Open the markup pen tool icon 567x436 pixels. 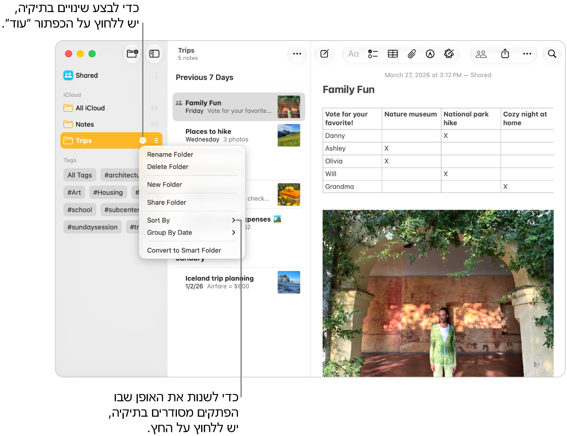[x=430, y=54]
